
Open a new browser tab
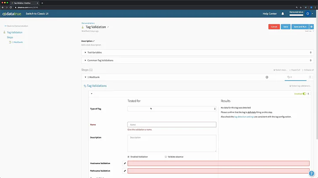click(42, 3)
